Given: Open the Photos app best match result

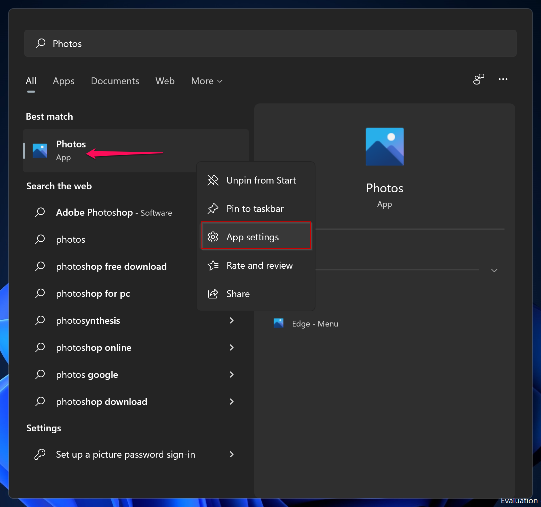Looking at the screenshot, I should [x=136, y=151].
